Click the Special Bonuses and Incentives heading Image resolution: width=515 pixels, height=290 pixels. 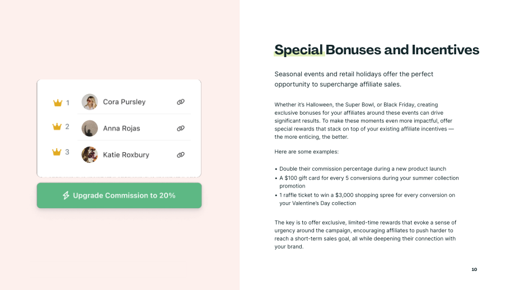point(377,50)
